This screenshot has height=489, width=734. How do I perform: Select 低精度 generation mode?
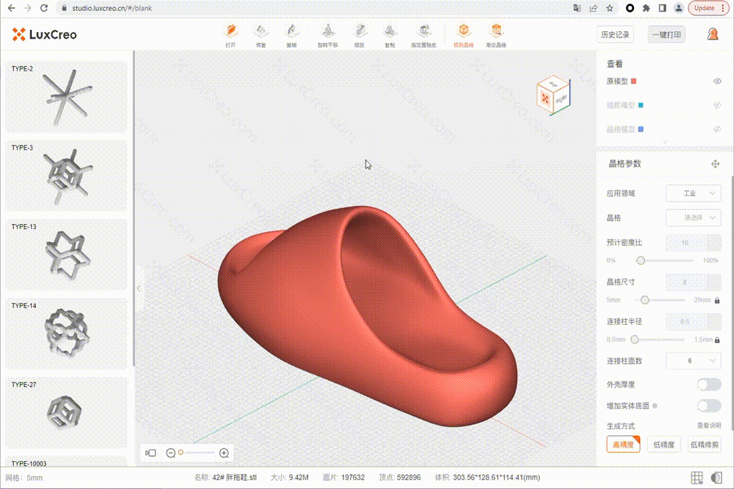(x=664, y=445)
